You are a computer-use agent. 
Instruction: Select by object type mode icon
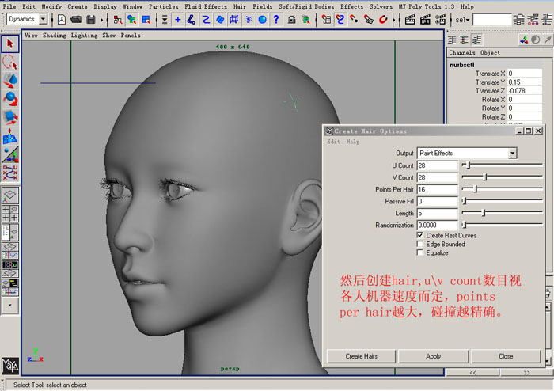tap(132, 20)
